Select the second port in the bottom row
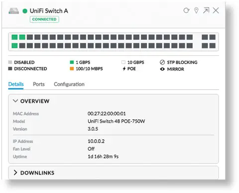The width and height of the screenshot is (239, 193). click(x=22, y=45)
